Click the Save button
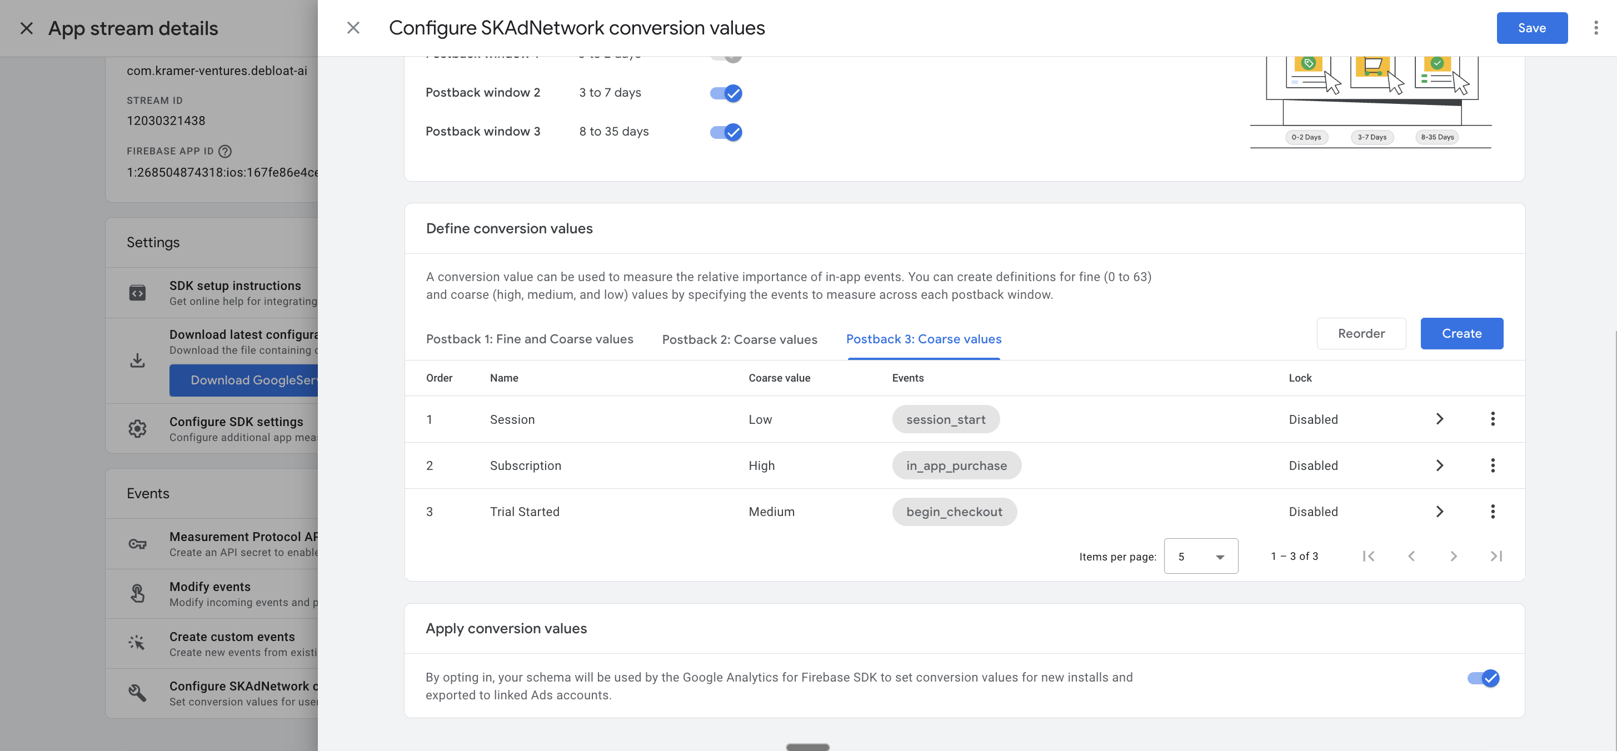The height and width of the screenshot is (751, 1617). 1531,28
